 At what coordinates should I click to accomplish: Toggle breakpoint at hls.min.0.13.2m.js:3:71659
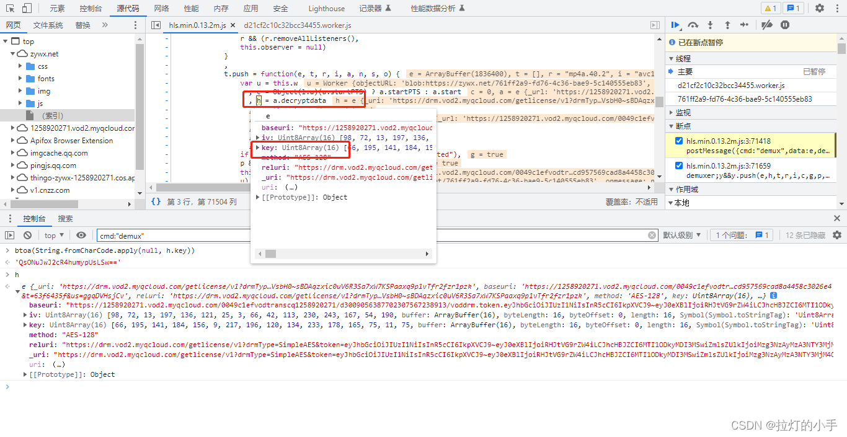tap(679, 166)
